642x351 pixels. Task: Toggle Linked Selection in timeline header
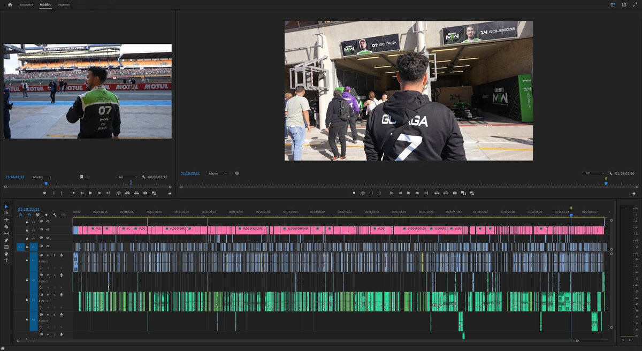[x=37, y=215]
